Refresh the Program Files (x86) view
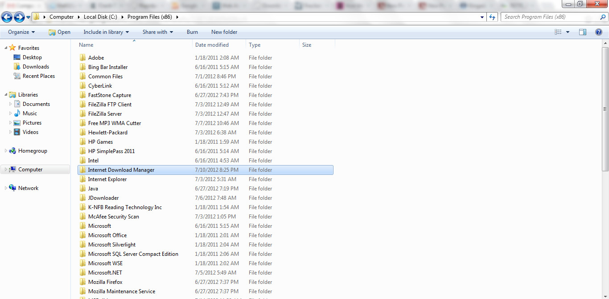The height and width of the screenshot is (299, 609). point(492,17)
